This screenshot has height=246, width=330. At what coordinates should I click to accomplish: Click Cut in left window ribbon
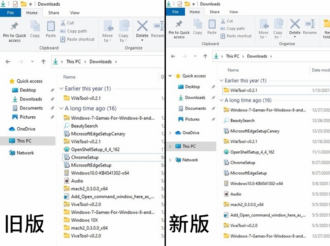pyautogui.click(x=67, y=23)
